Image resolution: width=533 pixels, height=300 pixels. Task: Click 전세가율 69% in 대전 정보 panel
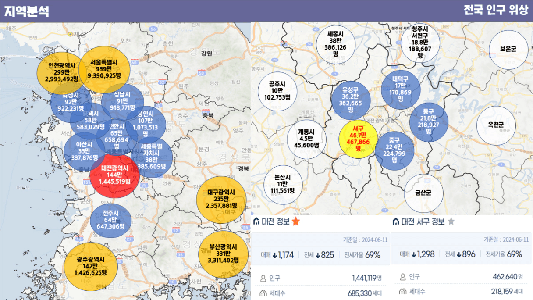pyautogui.click(x=362, y=255)
